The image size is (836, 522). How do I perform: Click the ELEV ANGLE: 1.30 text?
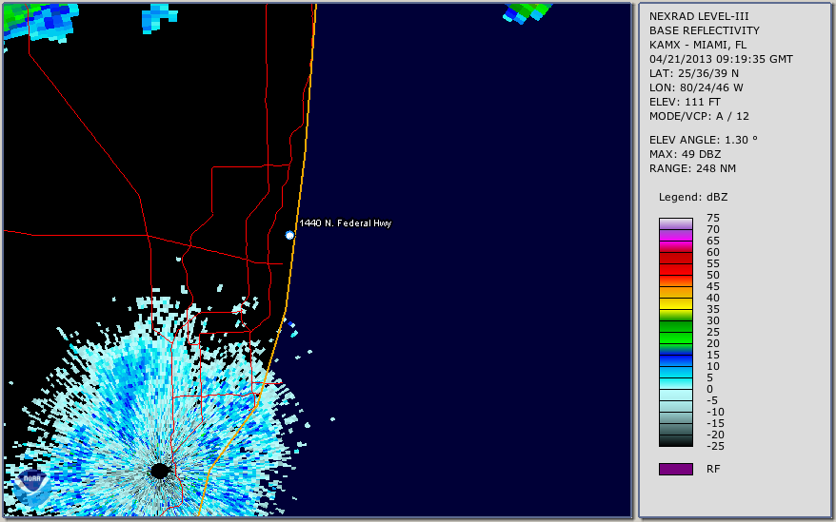tap(704, 140)
